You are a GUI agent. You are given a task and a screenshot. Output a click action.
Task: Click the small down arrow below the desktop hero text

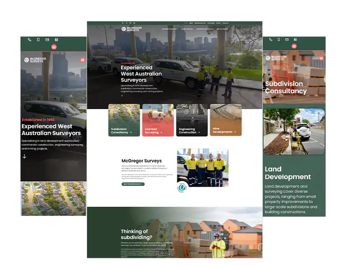click(x=122, y=95)
